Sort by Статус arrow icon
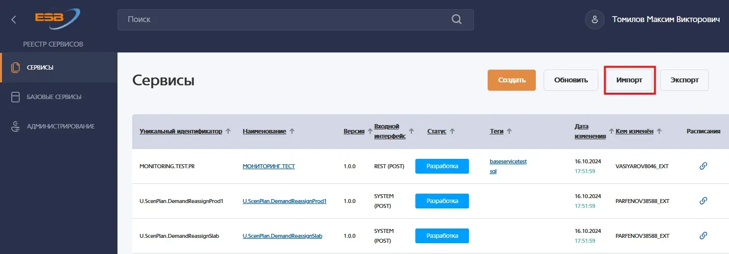The height and width of the screenshot is (254, 729). [x=452, y=131]
